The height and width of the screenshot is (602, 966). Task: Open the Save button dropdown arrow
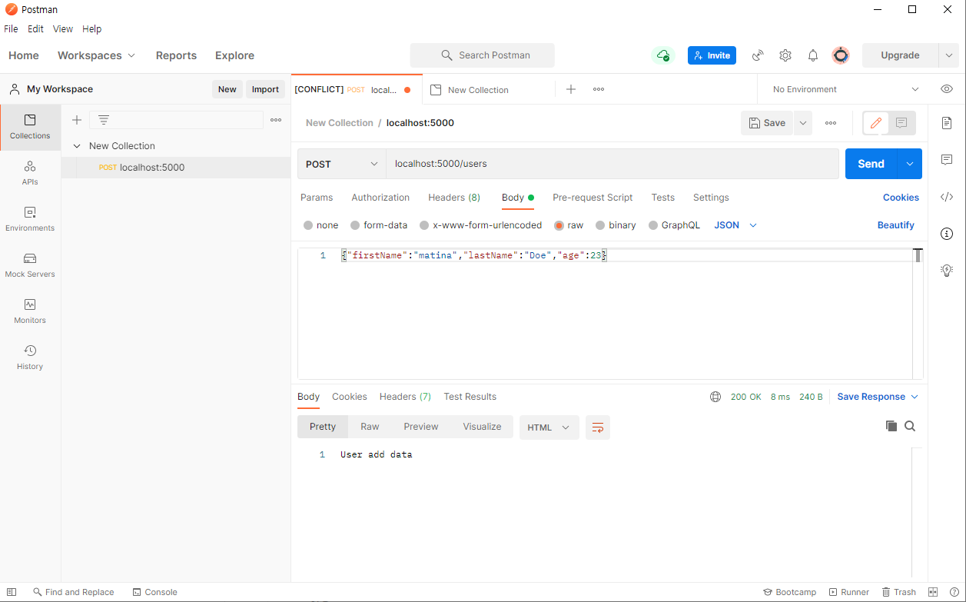803,123
